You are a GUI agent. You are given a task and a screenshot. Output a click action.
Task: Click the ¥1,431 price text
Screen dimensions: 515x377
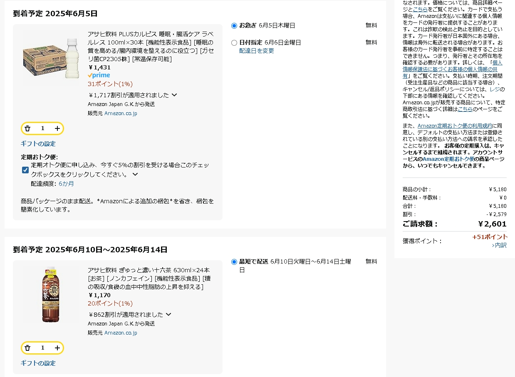click(x=99, y=67)
